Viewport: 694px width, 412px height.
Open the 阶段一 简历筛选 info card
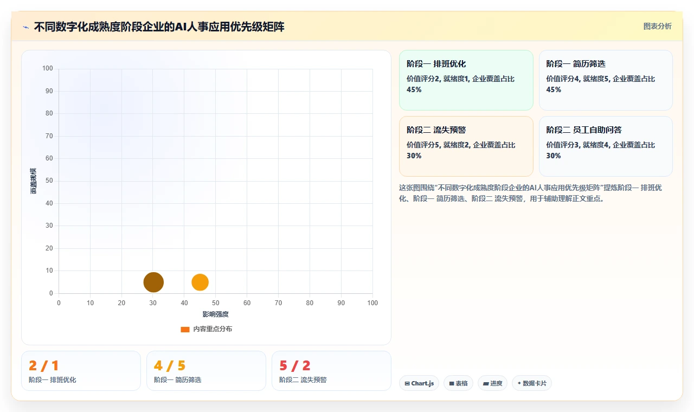pos(606,80)
